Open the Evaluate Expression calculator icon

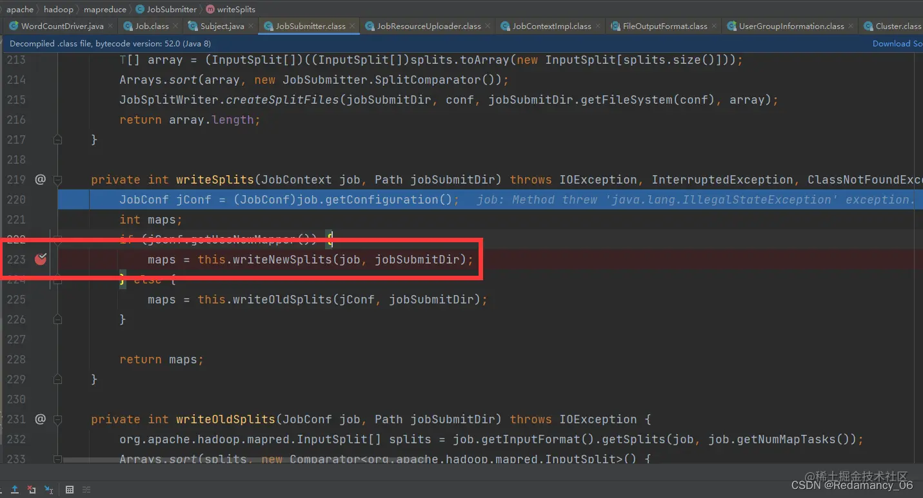tap(70, 490)
